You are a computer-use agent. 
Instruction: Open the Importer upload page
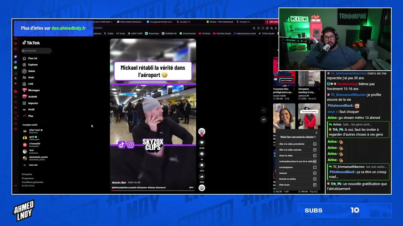[x=30, y=103]
